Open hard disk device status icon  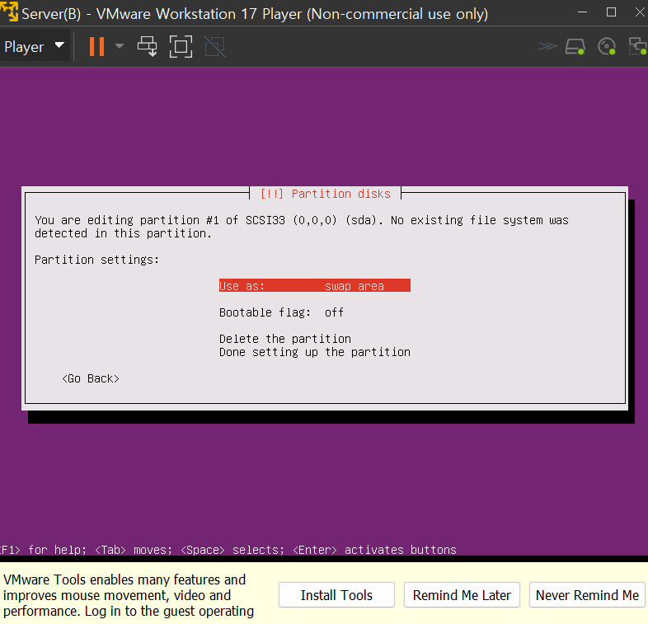[575, 46]
